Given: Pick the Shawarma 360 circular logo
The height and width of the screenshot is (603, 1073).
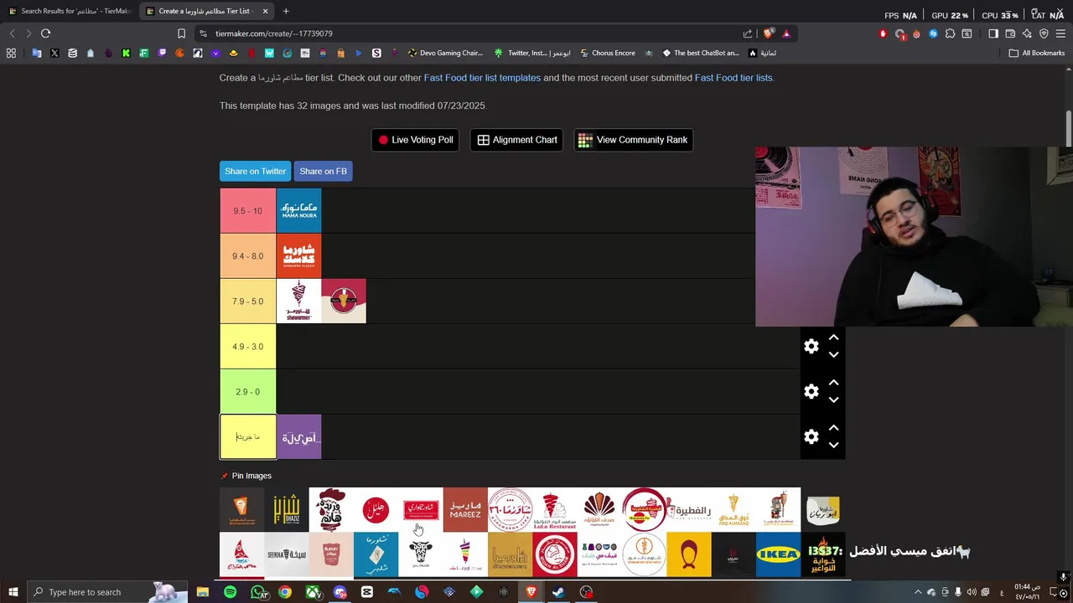Looking at the screenshot, I should coord(510,509).
